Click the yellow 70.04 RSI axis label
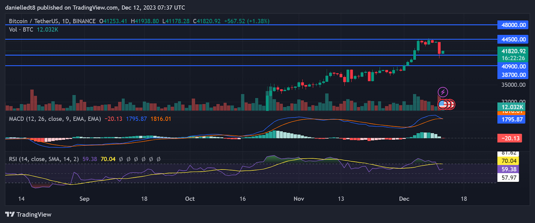The width and height of the screenshot is (535, 223). click(509, 161)
